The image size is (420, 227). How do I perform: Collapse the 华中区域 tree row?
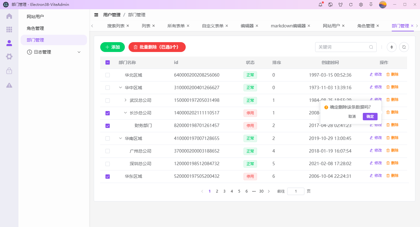(120, 87)
